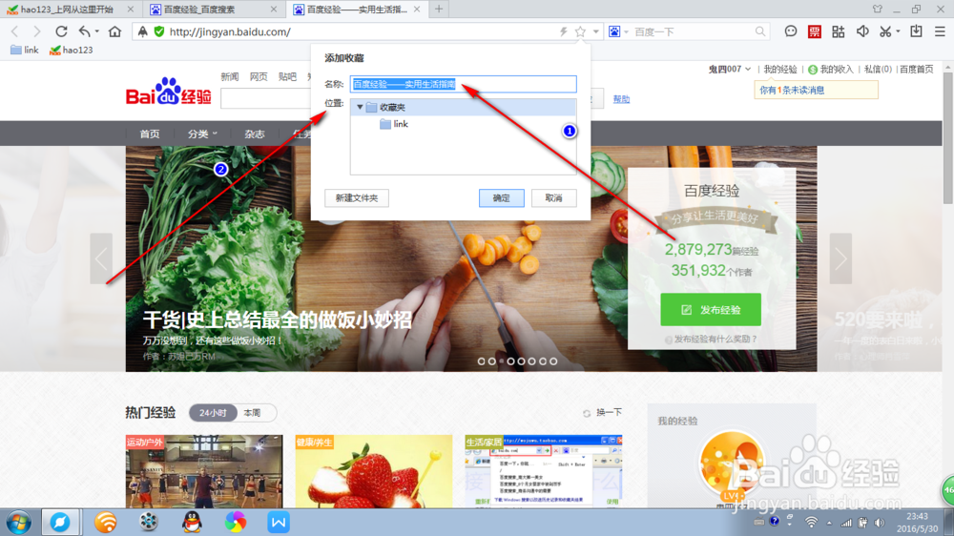Open the QQ penguin taskbar icon
The image size is (954, 536).
coord(193,522)
